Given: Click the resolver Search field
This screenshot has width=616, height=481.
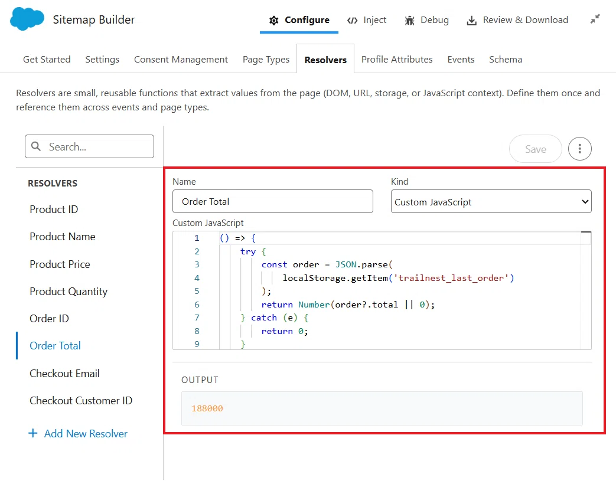Looking at the screenshot, I should point(90,146).
